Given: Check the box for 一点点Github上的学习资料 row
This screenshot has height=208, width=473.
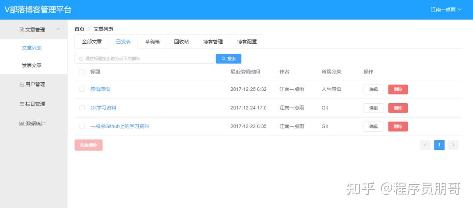Looking at the screenshot, I should coord(82,126).
